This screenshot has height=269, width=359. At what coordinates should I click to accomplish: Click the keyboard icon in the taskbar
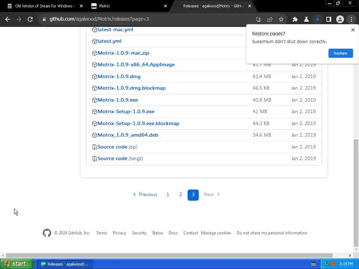coord(313,264)
